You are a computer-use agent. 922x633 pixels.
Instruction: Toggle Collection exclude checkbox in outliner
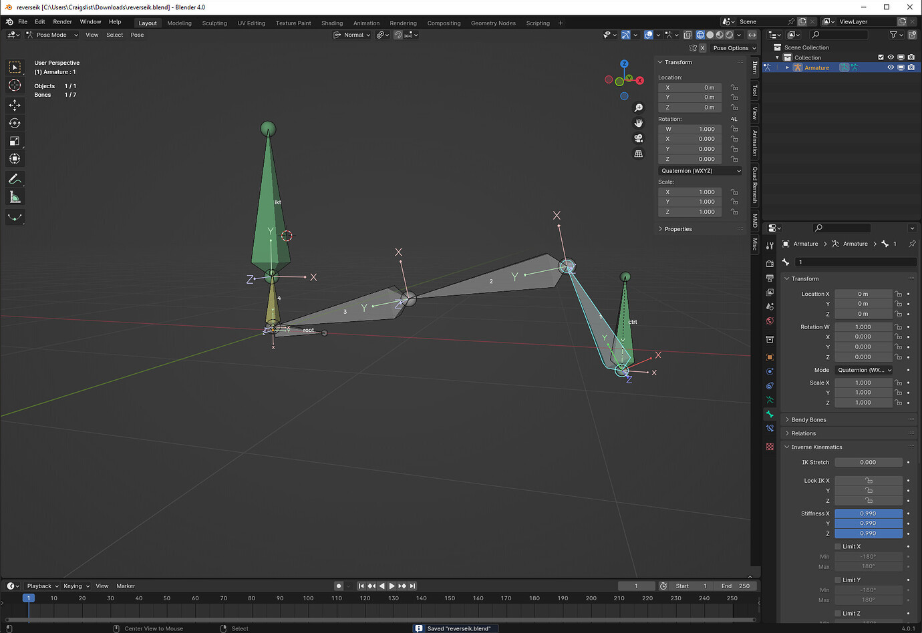pyautogui.click(x=881, y=57)
